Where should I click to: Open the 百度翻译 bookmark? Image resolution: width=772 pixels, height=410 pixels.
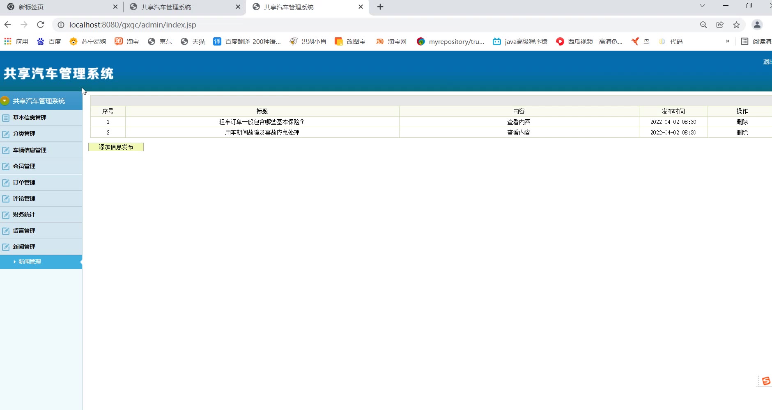coord(247,41)
